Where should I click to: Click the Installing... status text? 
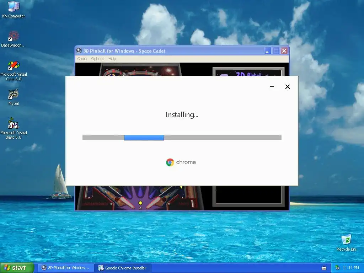[182, 115]
